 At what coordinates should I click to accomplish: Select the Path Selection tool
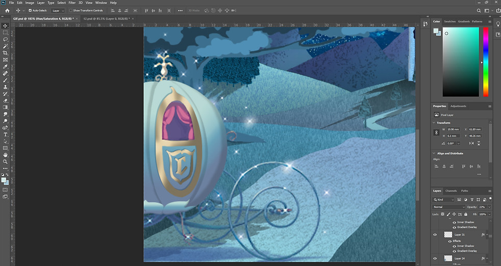coord(5,141)
